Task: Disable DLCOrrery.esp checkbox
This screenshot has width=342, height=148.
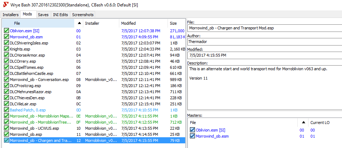Action: 6,61
